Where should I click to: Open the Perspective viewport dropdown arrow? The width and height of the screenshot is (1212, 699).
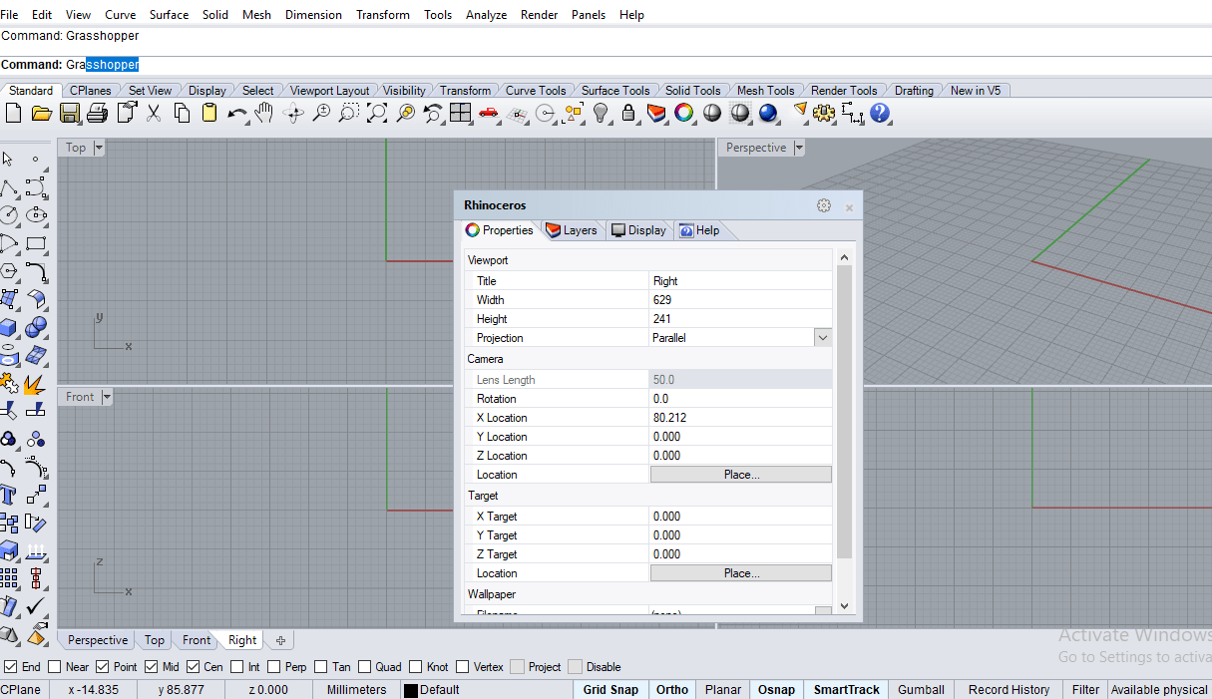pos(799,148)
